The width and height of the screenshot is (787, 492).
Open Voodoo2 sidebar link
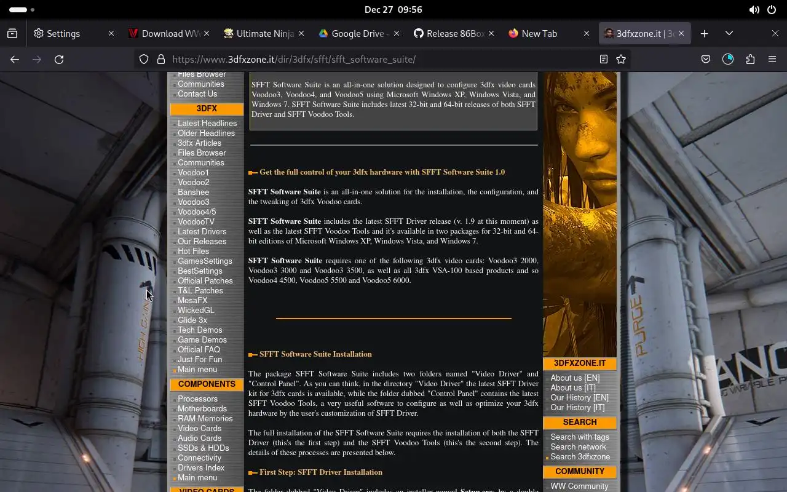tap(193, 183)
